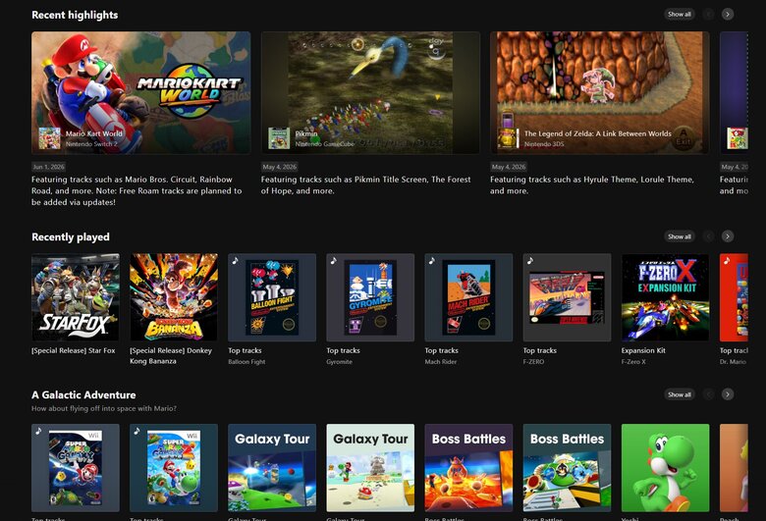Advance A Galactic Adventure carousel right arrow
The image size is (766, 521).
click(x=728, y=394)
